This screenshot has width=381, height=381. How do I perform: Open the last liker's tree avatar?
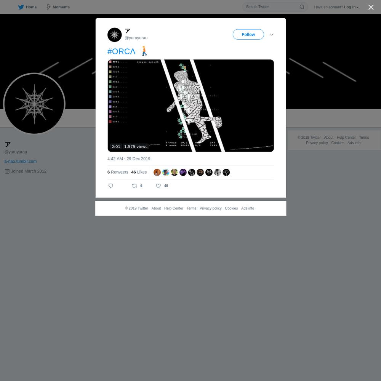tap(226, 172)
